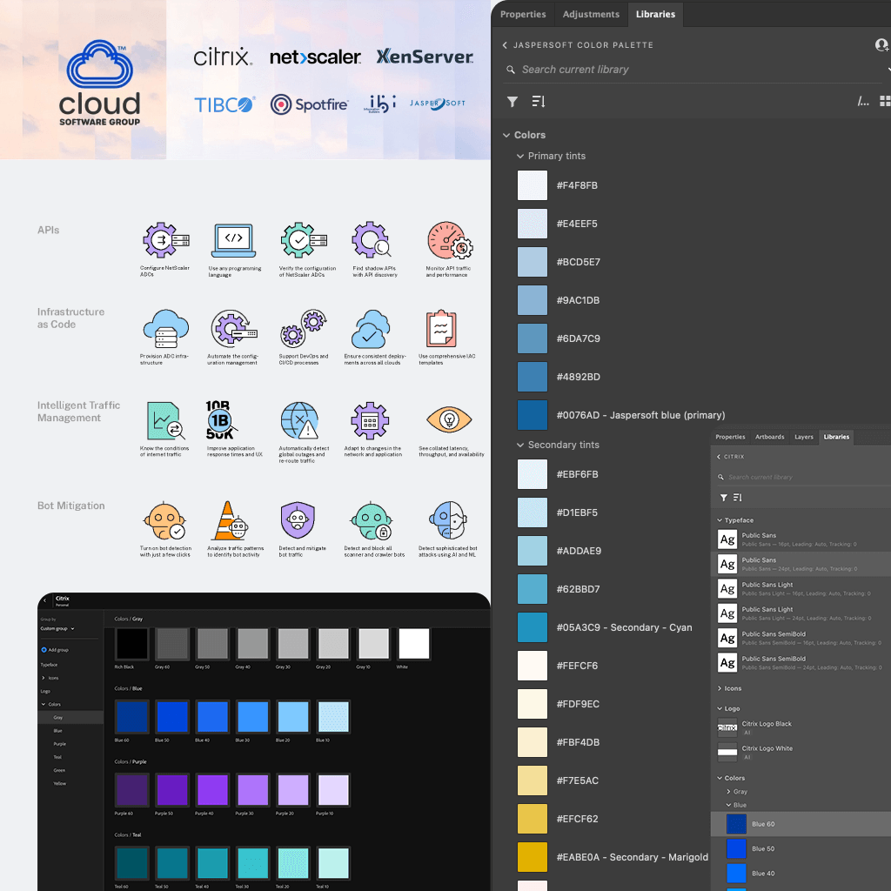The image size is (891, 891).
Task: Select Yellow in the Citrix Personal sidebar
Action: click(x=60, y=783)
